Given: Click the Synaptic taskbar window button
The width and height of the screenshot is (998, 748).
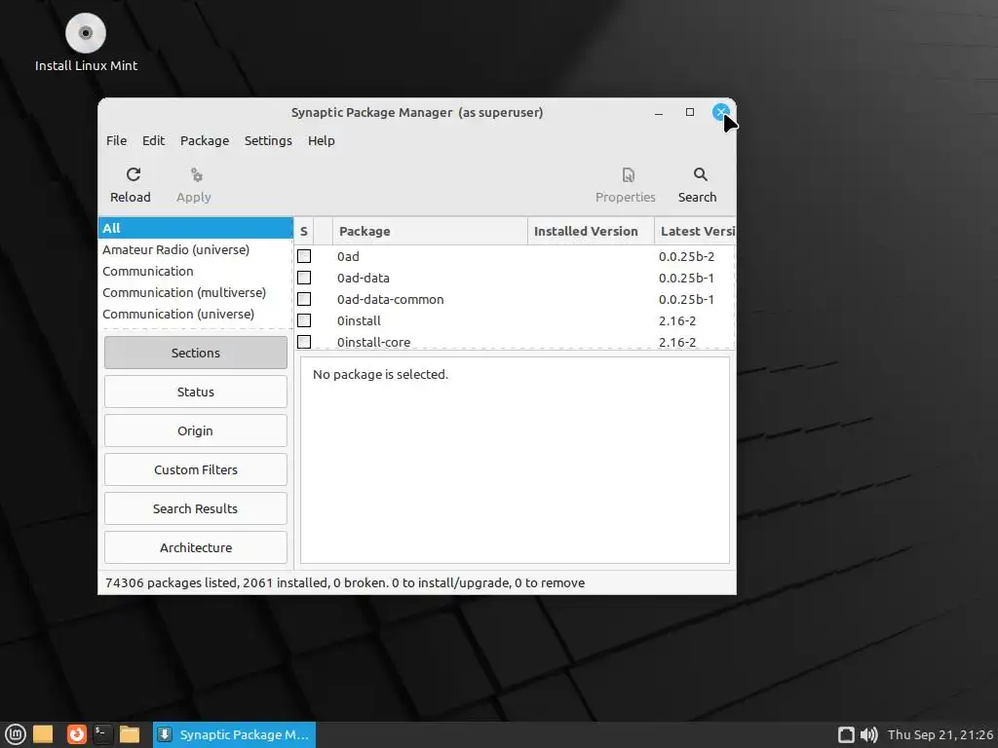Looking at the screenshot, I should [234, 734].
